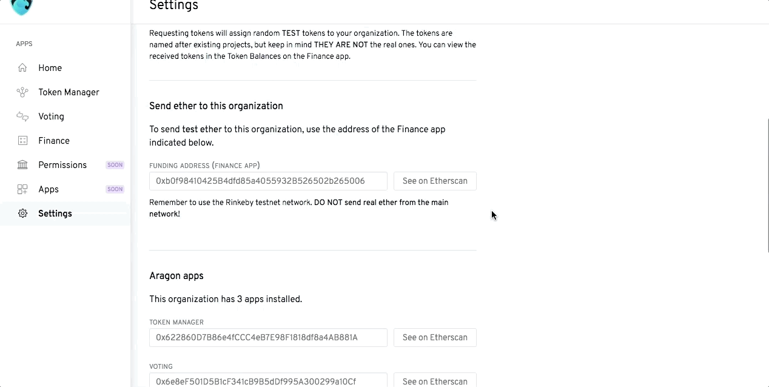Navigate to Finance app
Screen dimensions: 769x387
[x=54, y=141]
